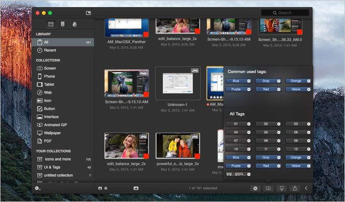Open the Tablet collection
Screen dimensions: 345x202
[x=63, y=84]
